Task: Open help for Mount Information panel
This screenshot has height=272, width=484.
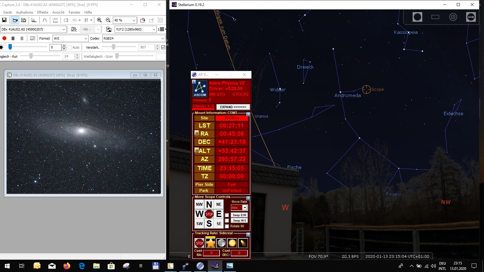Action: coord(248,114)
